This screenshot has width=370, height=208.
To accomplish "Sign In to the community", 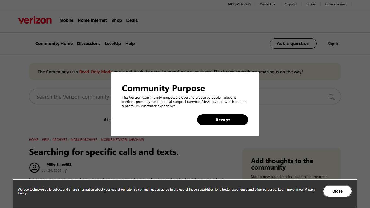I will tap(333, 44).
